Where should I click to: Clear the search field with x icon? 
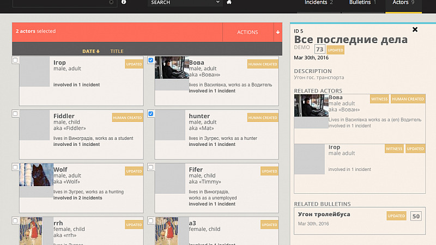[x=111, y=2]
